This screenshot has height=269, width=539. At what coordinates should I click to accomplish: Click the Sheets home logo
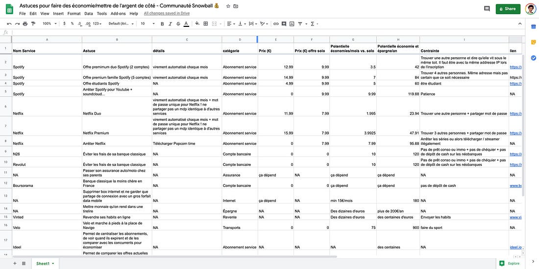pyautogui.click(x=9, y=9)
